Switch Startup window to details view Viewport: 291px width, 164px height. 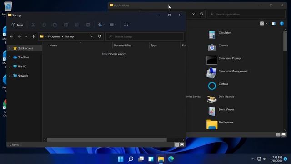(x=177, y=144)
